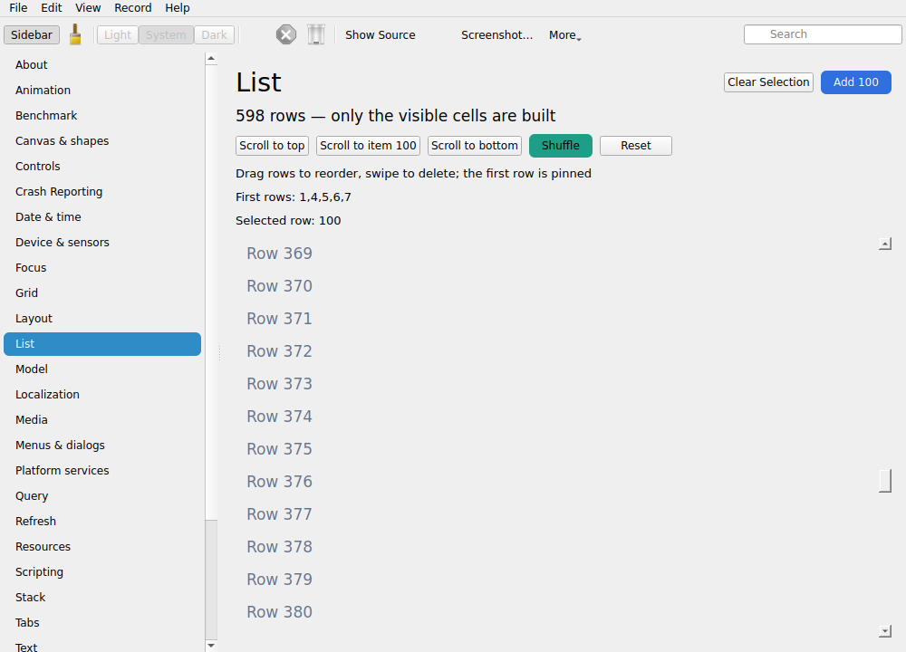Screen dimensions: 906x652
Task: Toggle the Sidebar button
Action: tap(31, 34)
